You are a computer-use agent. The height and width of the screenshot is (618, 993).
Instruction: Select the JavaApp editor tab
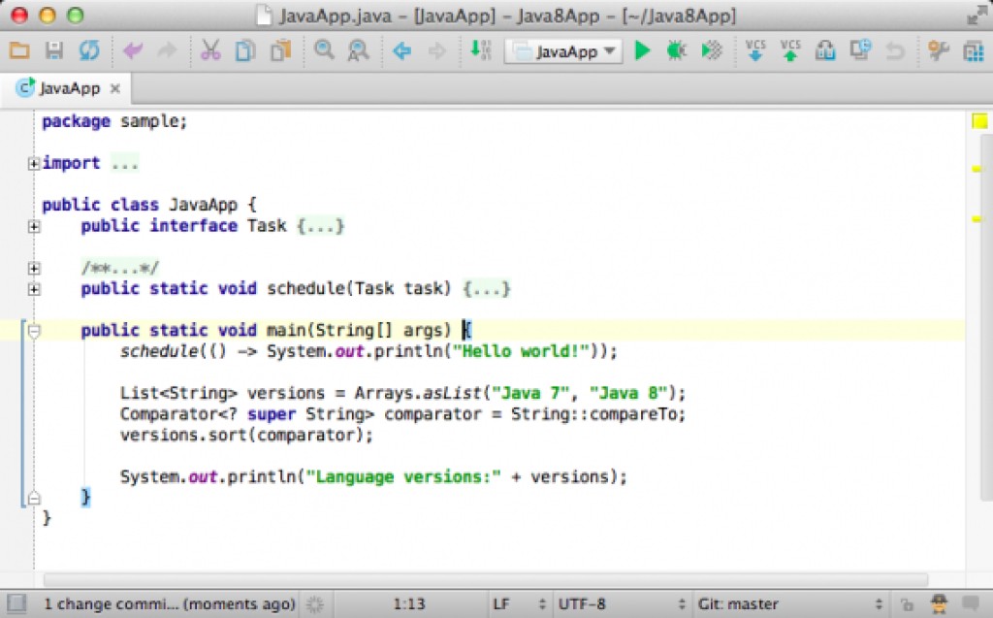[67, 88]
